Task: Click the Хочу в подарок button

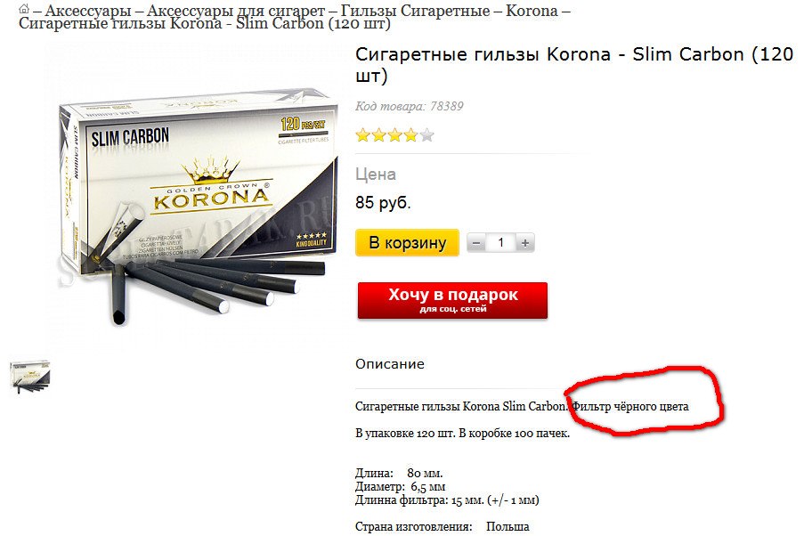Action: tap(452, 300)
